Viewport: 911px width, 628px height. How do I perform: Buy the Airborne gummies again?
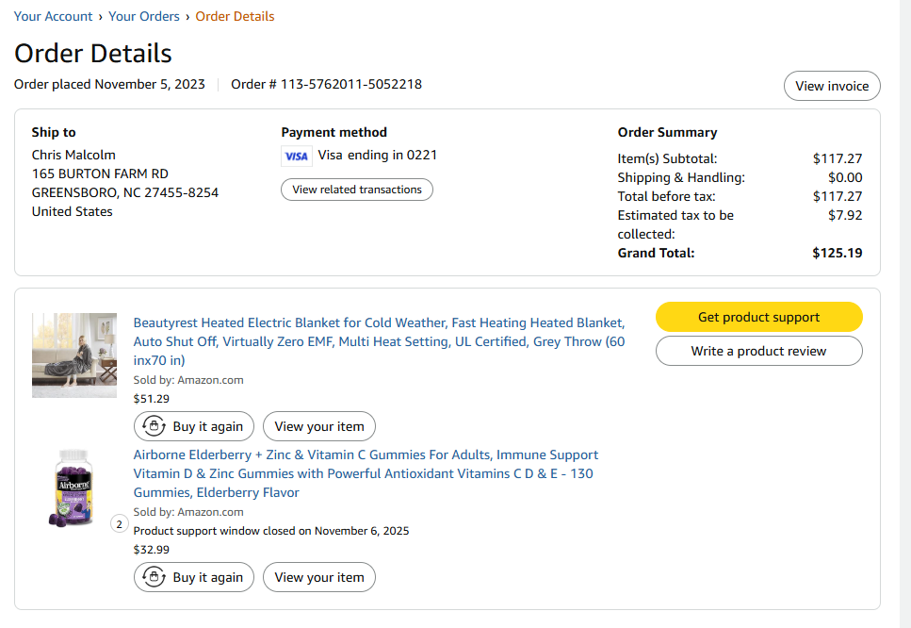click(x=194, y=577)
